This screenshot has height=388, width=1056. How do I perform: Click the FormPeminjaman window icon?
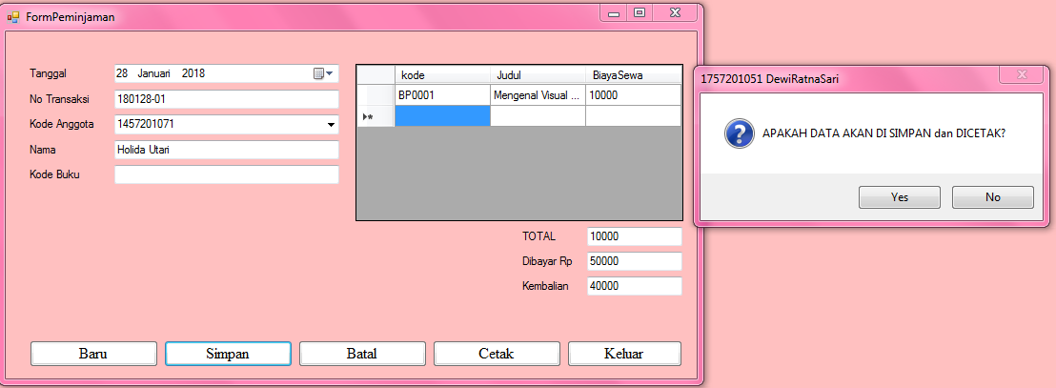tap(12, 17)
